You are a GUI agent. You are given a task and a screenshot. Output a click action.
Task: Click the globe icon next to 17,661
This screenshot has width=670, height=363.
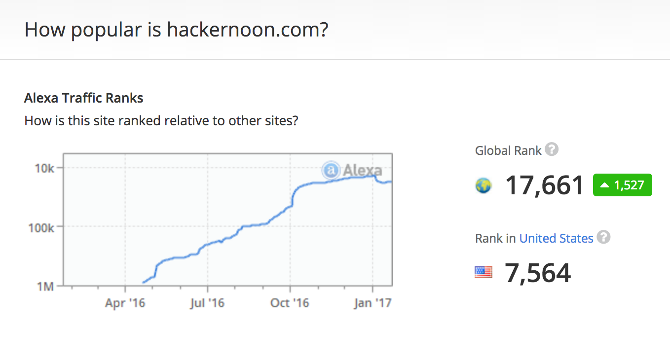484,186
